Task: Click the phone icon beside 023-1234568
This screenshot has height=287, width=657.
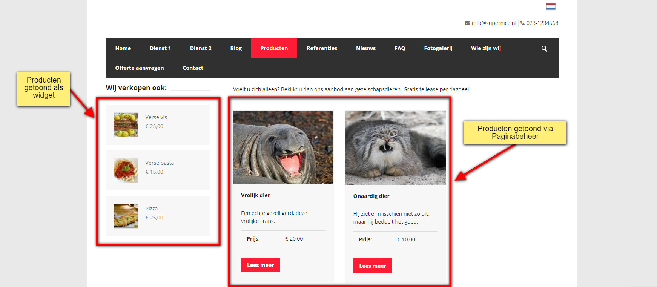Action: click(522, 23)
